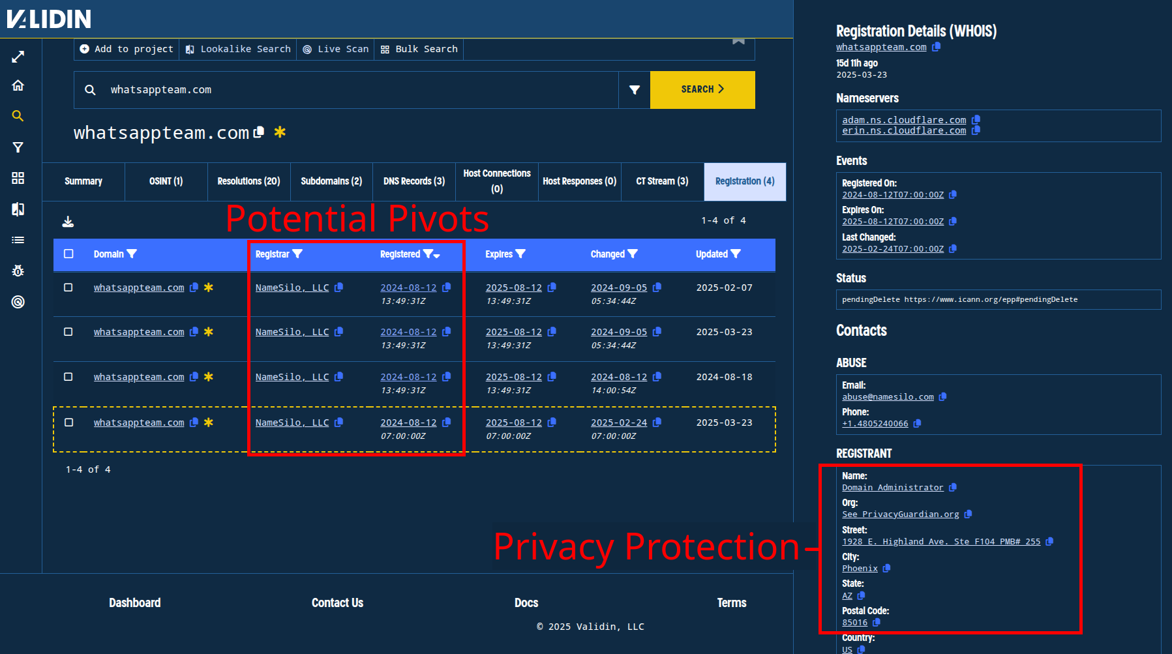Viewport: 1172px width, 654px height.
Task: Open the sidebar target radar icon
Action: tap(18, 302)
